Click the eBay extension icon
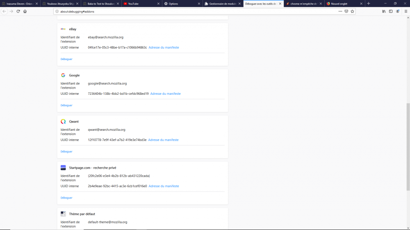Image resolution: width=410 pixels, height=230 pixels. click(63, 29)
